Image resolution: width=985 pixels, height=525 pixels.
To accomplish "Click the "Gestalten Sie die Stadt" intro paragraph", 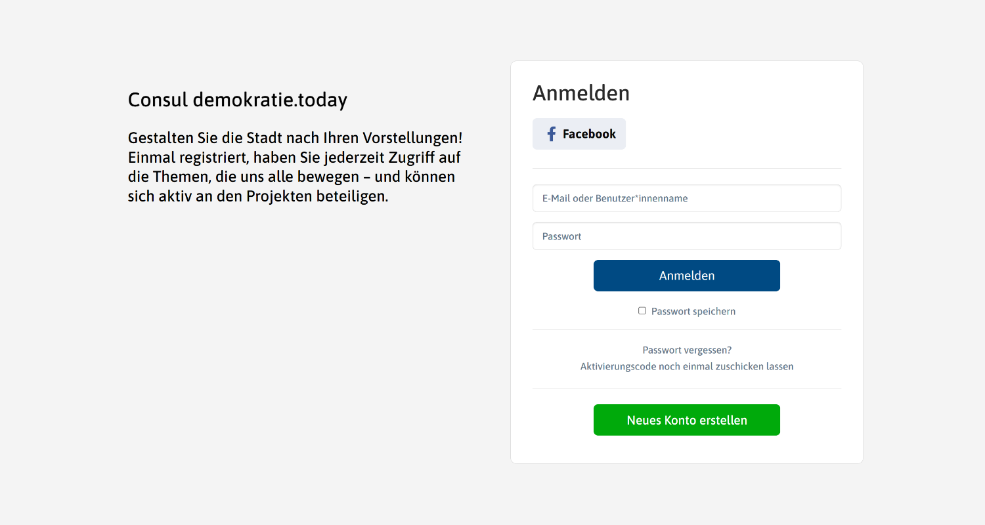I will coord(295,167).
